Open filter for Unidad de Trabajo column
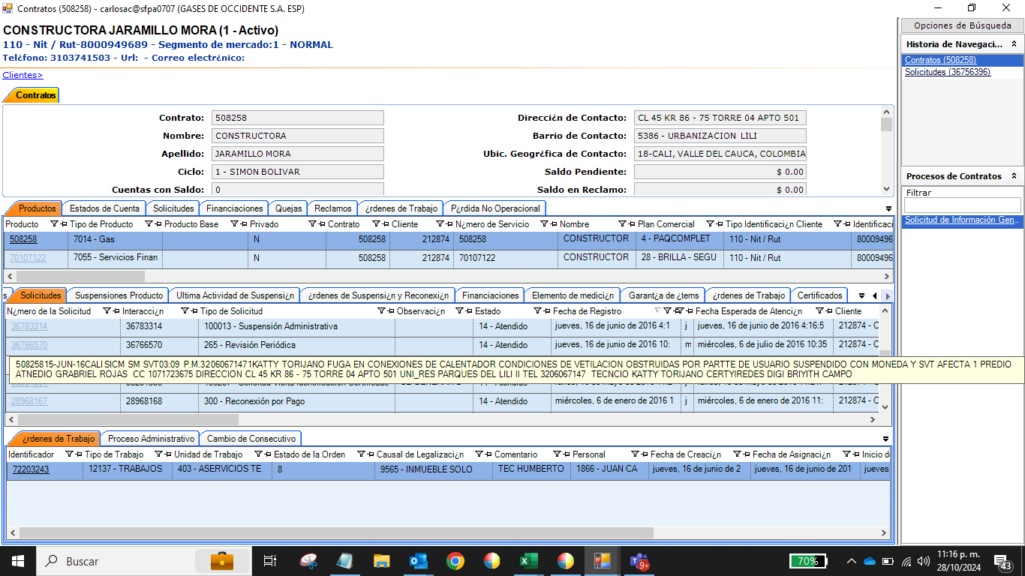This screenshot has width=1025, height=576. (257, 454)
